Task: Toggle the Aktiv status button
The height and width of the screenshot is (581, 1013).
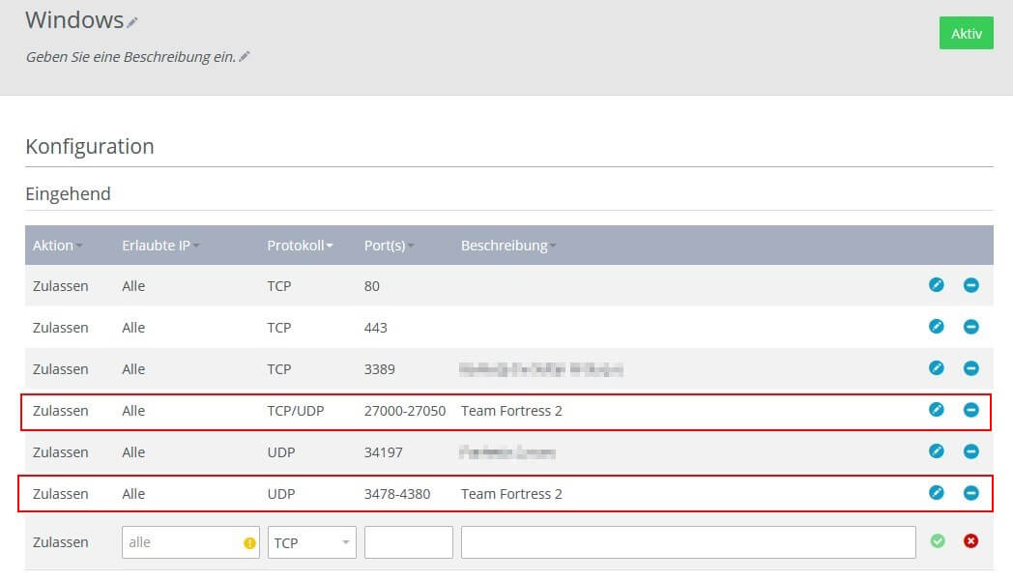Action: coord(966,33)
